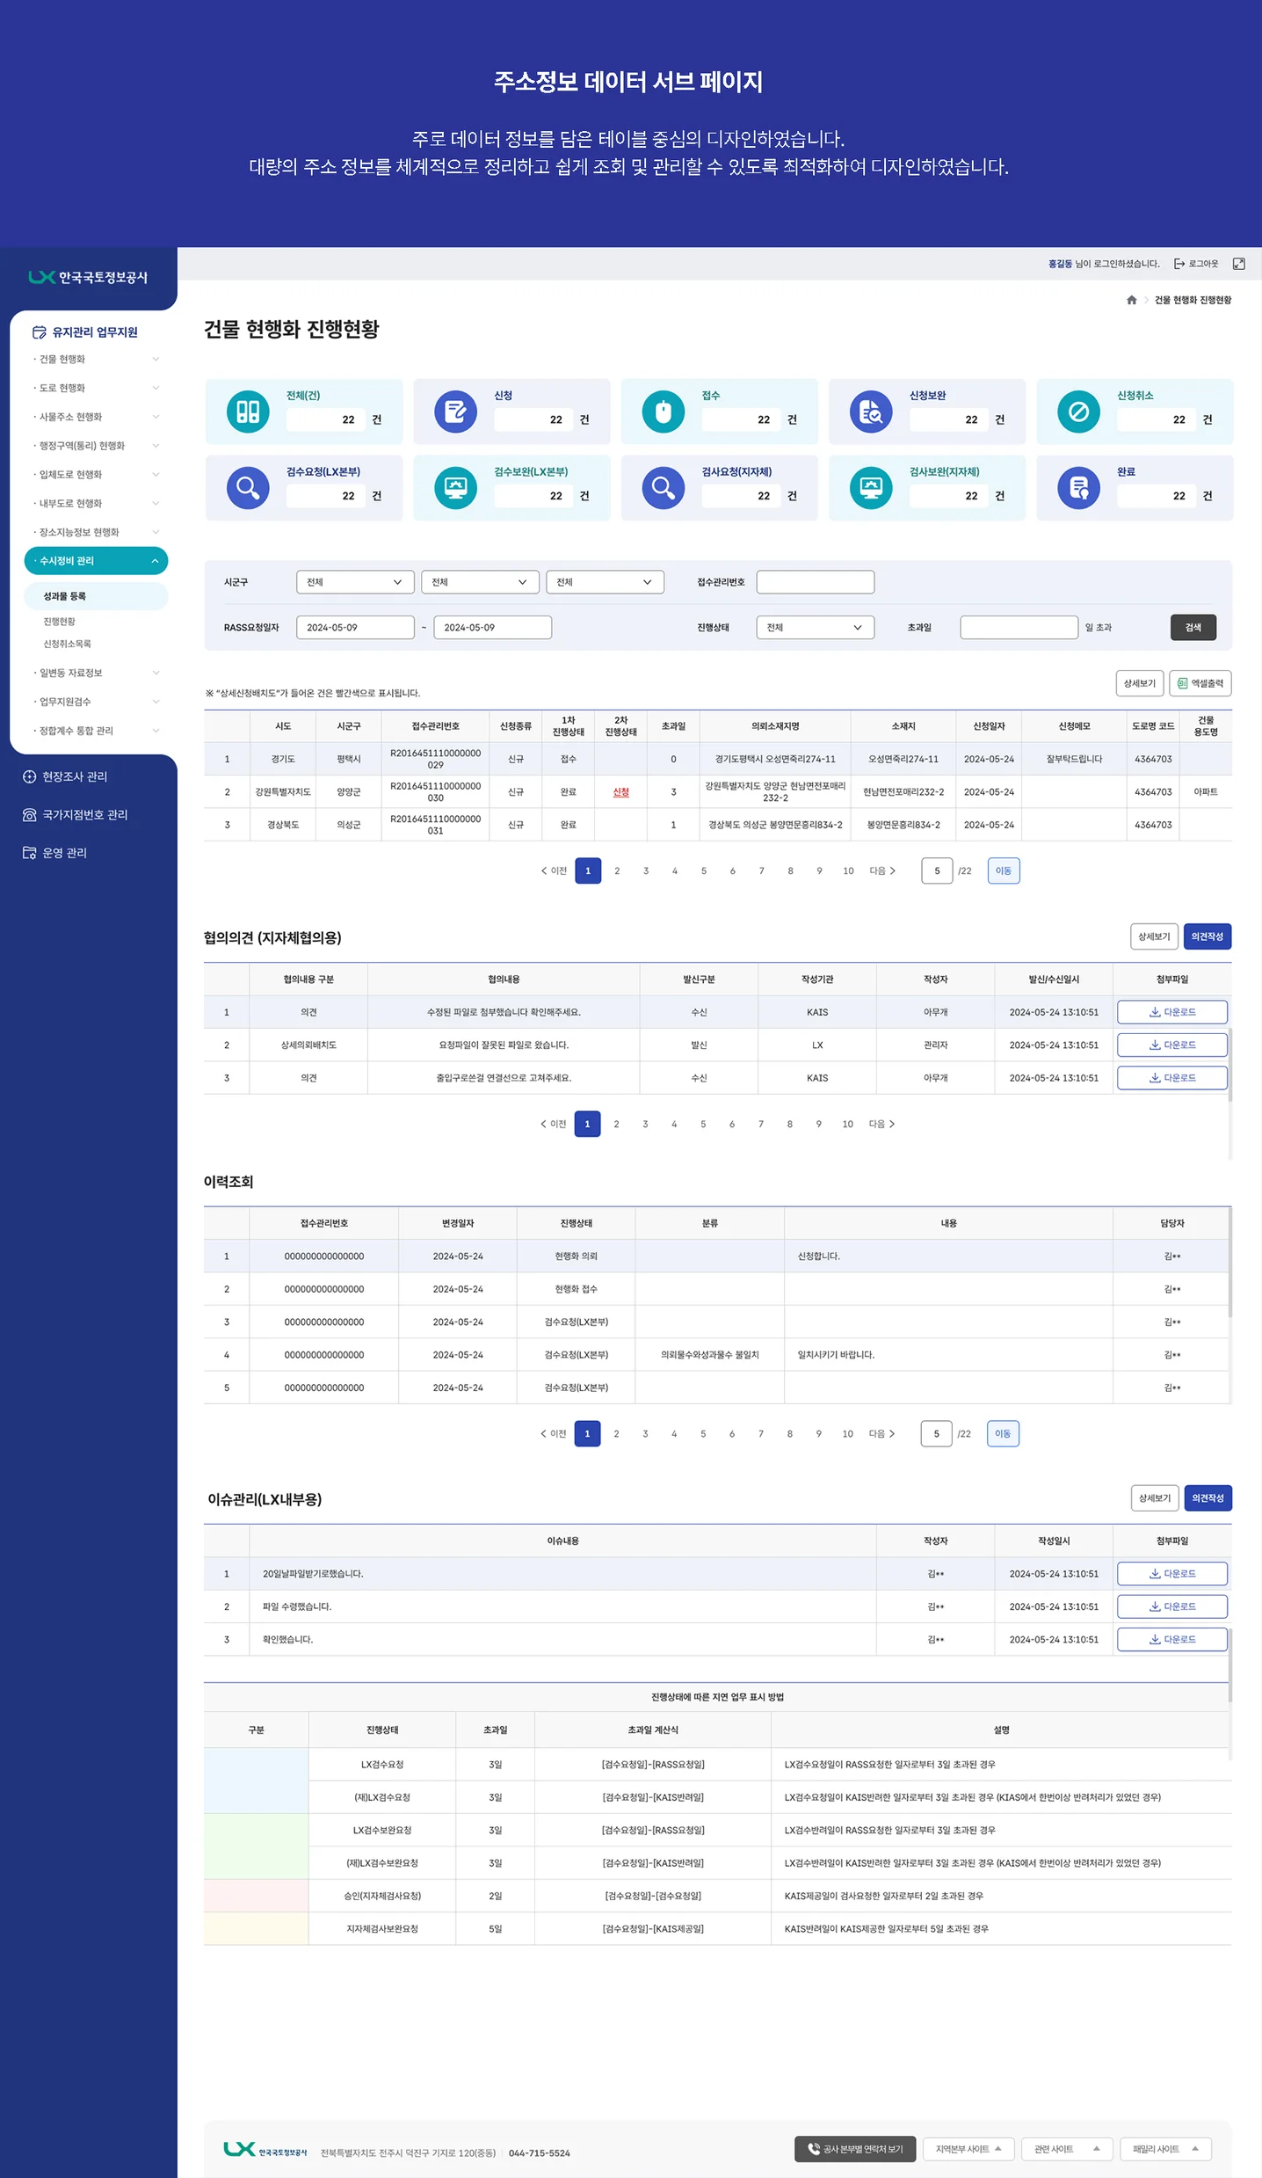Open the first 시군구 dropdown
The height and width of the screenshot is (2178, 1262).
point(355,582)
